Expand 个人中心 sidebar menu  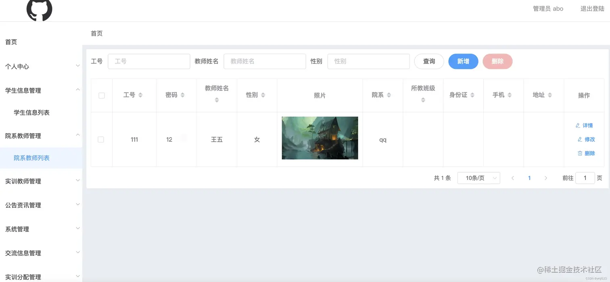(x=41, y=66)
